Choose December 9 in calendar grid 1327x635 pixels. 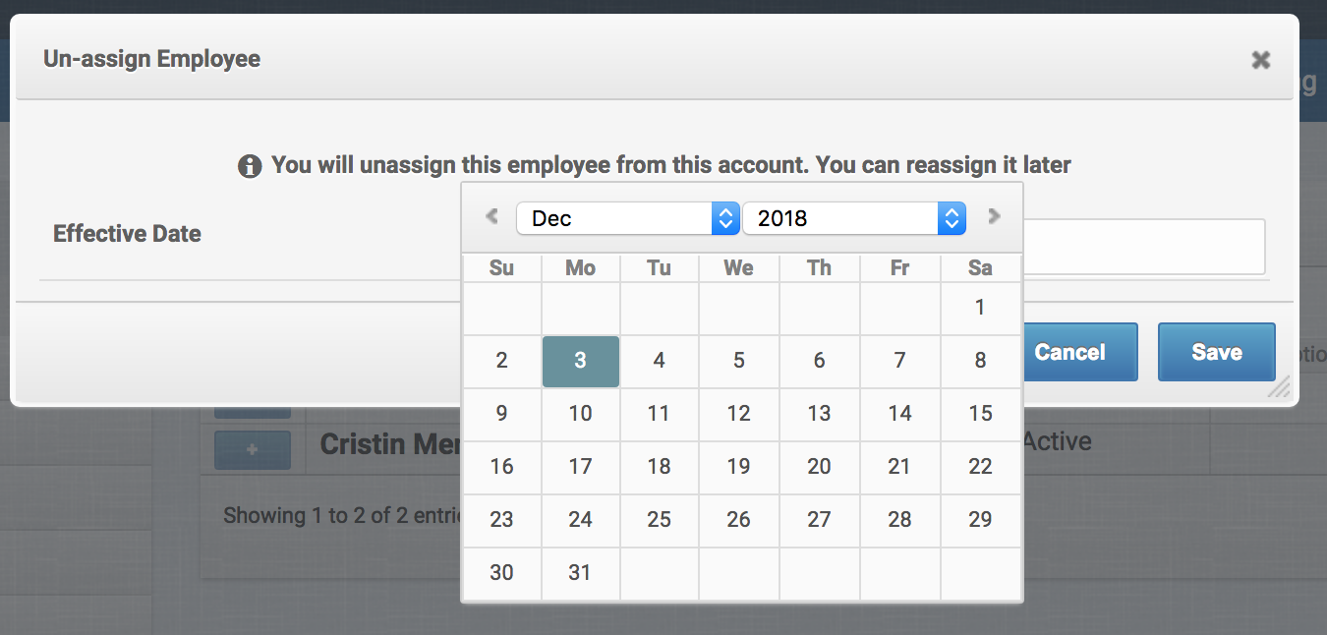[502, 414]
